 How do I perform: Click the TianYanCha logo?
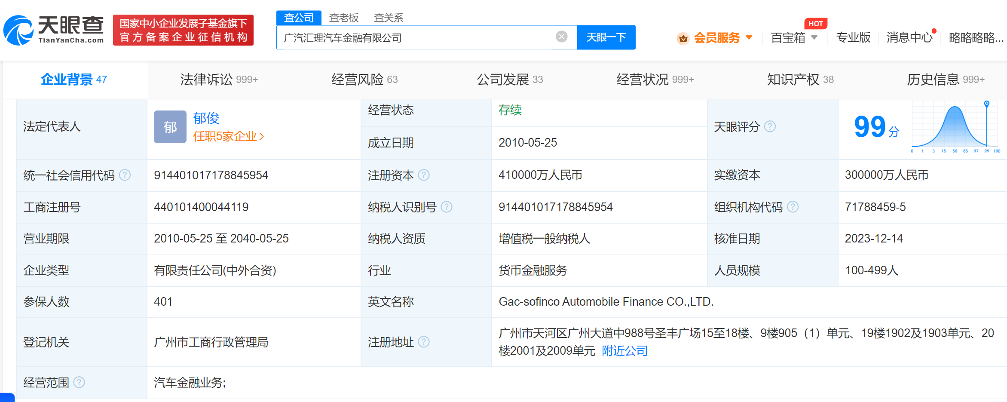[x=54, y=30]
